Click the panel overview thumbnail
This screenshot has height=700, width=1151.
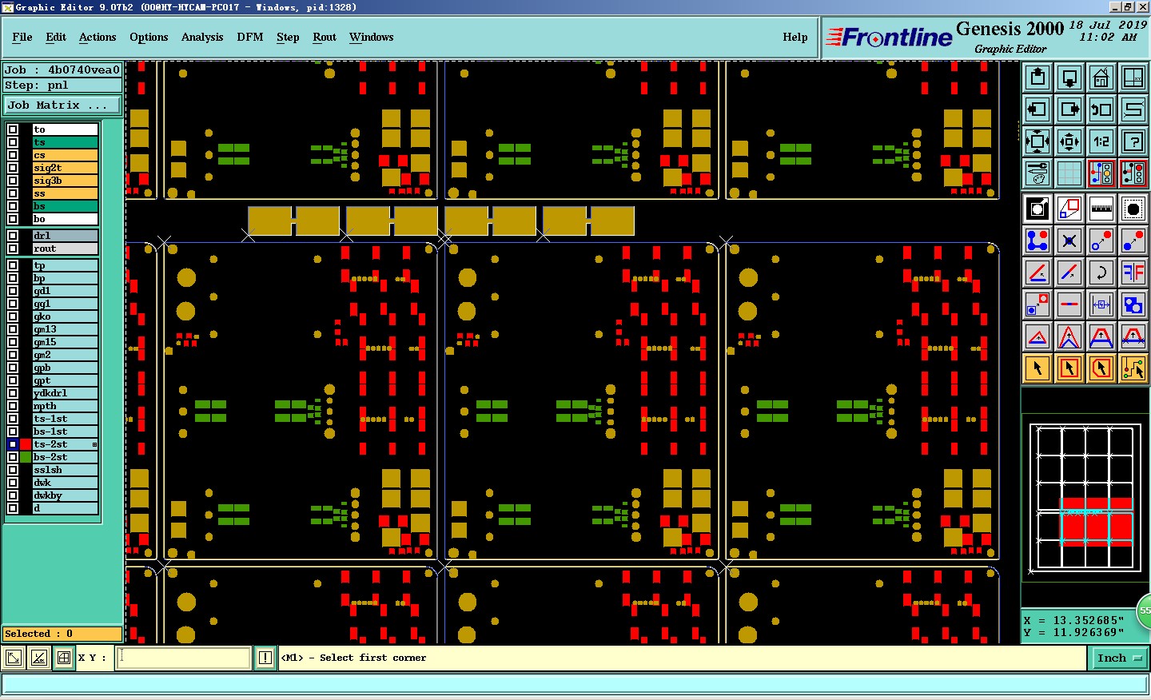1085,499
